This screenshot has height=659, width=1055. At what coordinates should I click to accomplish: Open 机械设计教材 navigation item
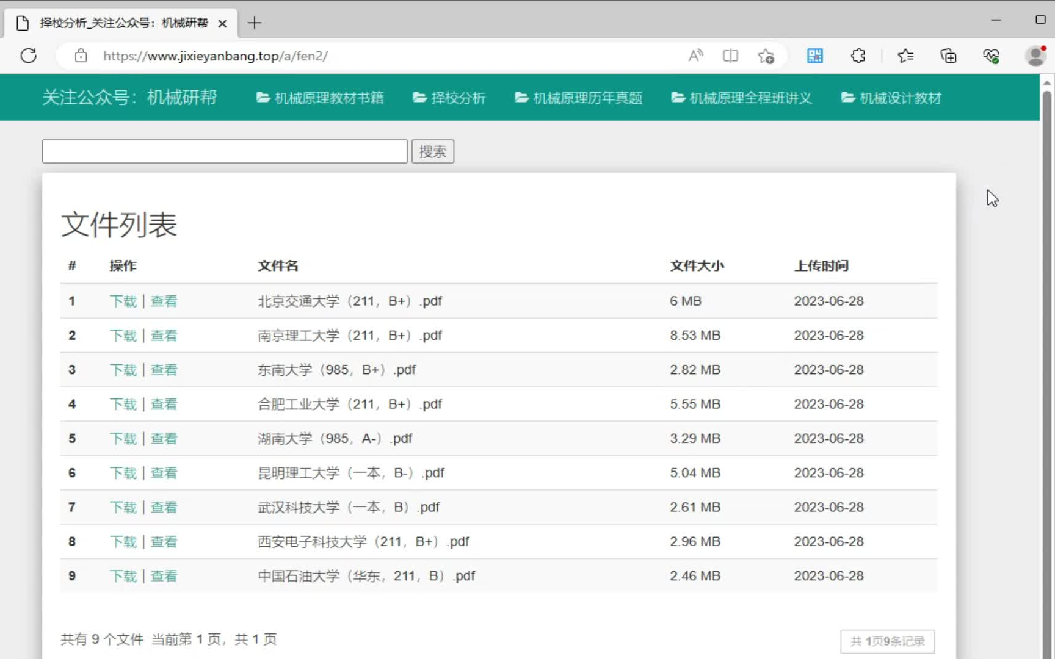[x=891, y=98]
